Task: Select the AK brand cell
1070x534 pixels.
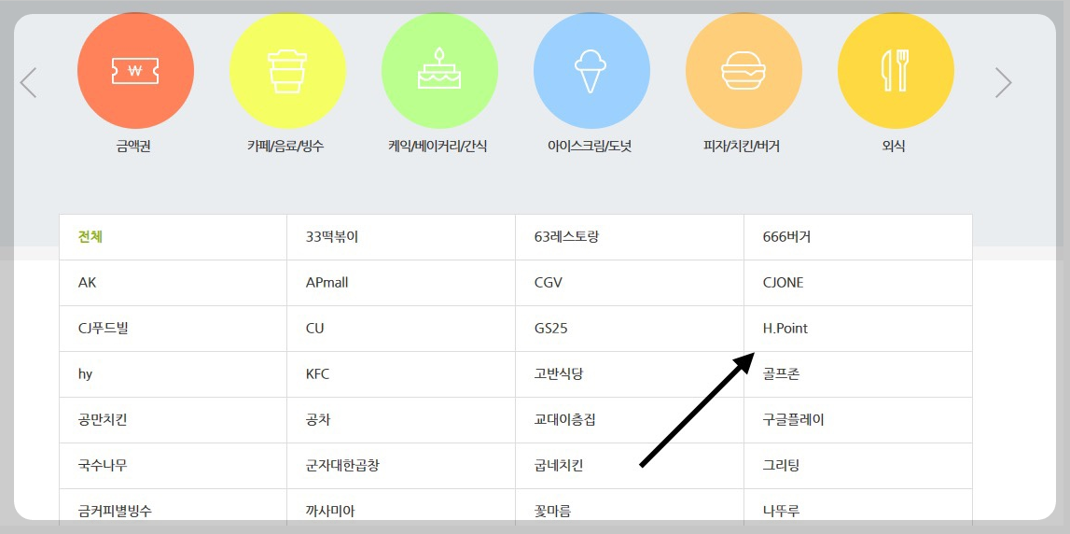Action: tap(174, 283)
